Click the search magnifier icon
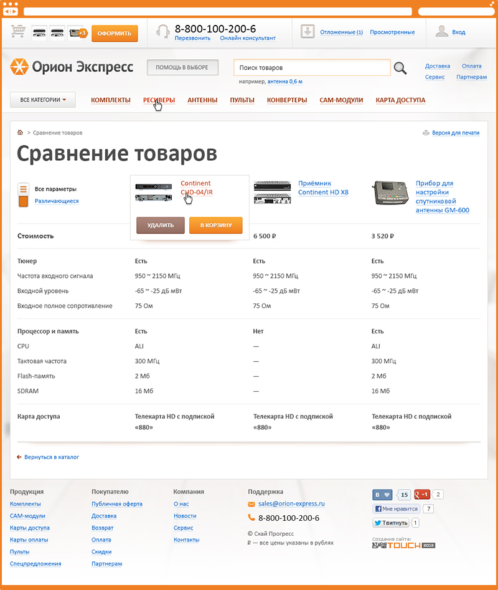 coord(400,68)
